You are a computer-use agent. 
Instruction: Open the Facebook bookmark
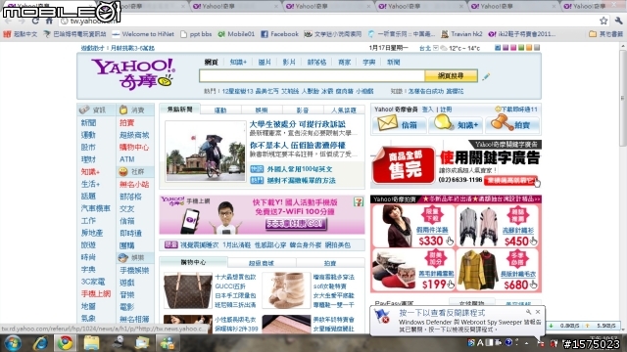click(x=280, y=34)
